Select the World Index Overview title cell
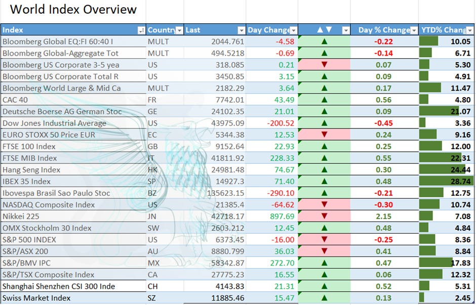Viewport: 476px width, 305px height. 73,10
